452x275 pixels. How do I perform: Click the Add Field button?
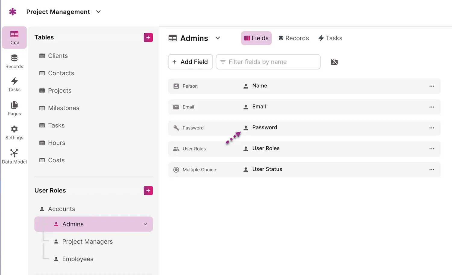pos(190,62)
